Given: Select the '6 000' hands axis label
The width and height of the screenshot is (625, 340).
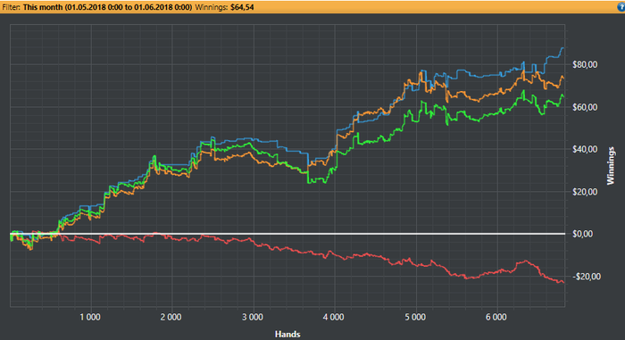Looking at the screenshot, I should (x=496, y=318).
